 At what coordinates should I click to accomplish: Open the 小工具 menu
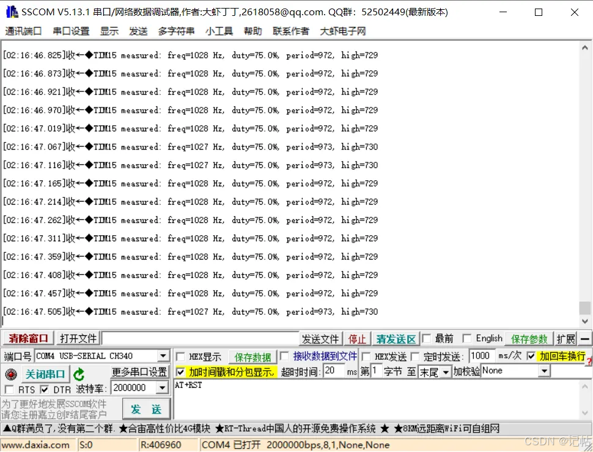click(x=219, y=31)
